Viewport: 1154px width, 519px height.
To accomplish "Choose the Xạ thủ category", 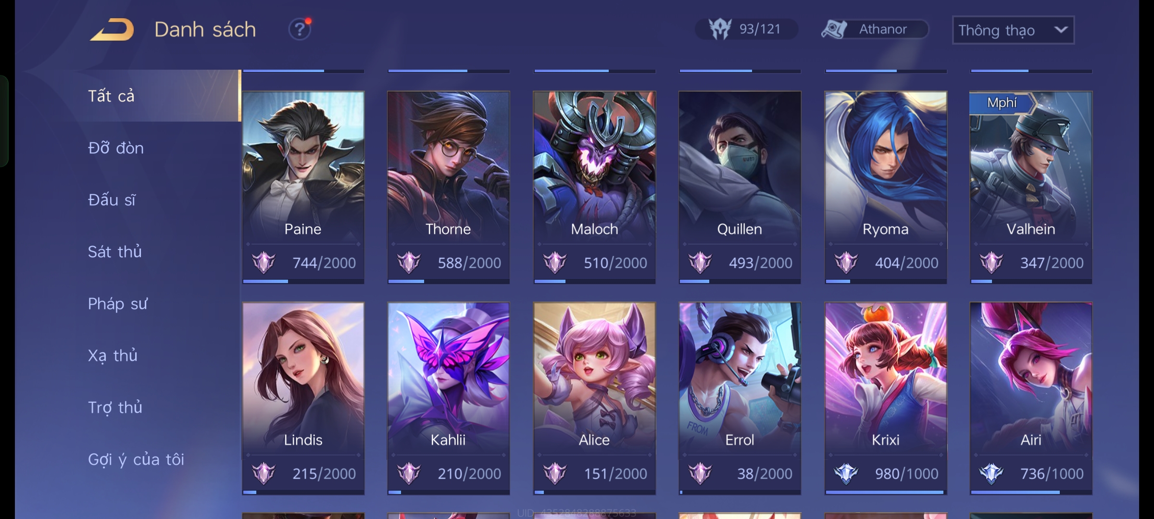I will click(113, 356).
